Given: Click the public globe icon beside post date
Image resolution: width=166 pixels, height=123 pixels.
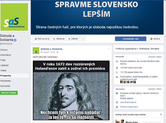Looking at the screenshot, I should tap(58, 52).
